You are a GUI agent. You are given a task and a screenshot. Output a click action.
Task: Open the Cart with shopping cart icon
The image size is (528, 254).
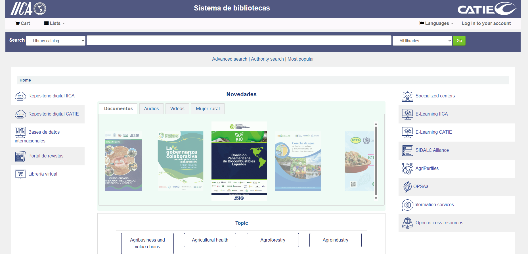pos(23,24)
